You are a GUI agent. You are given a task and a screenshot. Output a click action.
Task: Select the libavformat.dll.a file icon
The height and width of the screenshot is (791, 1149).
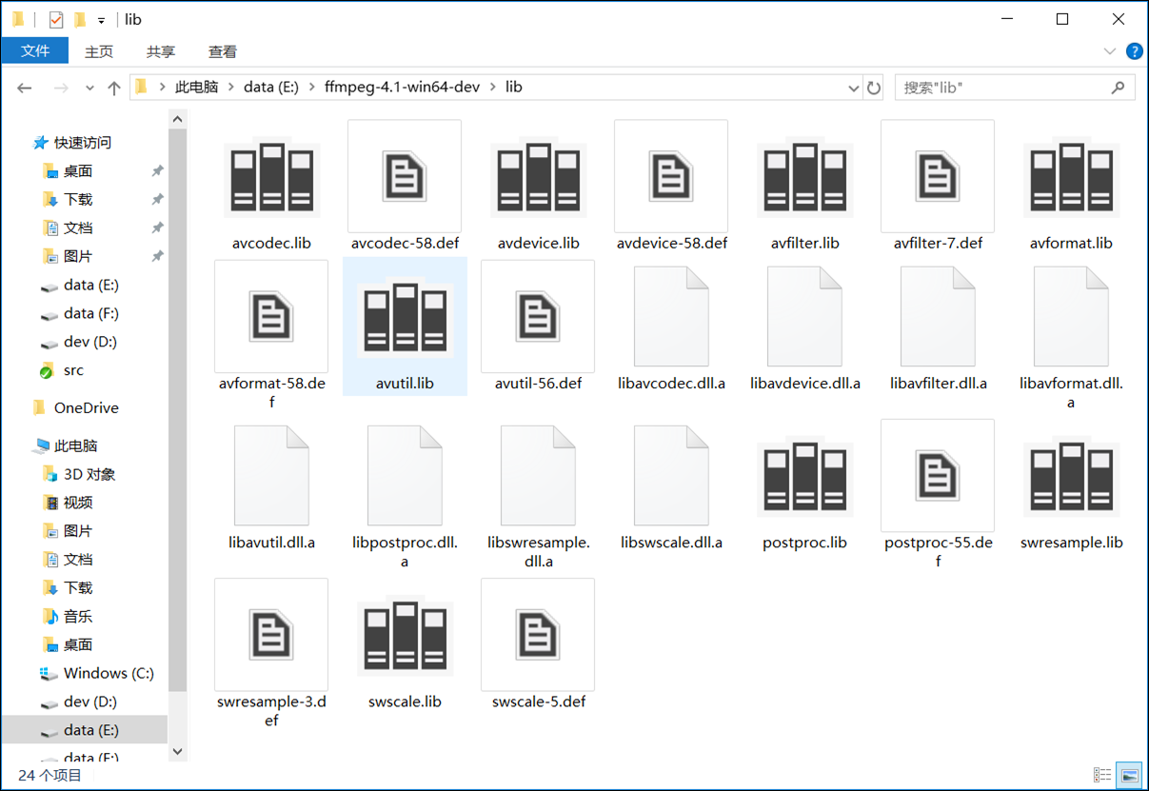coord(1071,316)
